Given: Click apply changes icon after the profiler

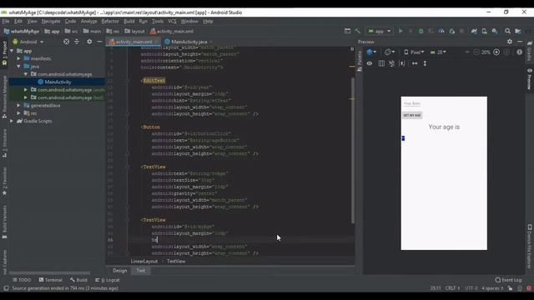Looking at the screenshot, I should [x=451, y=31].
